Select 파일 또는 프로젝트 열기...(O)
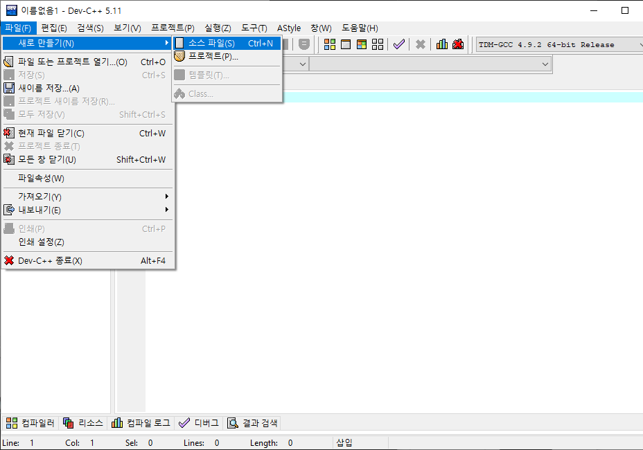 (87, 62)
